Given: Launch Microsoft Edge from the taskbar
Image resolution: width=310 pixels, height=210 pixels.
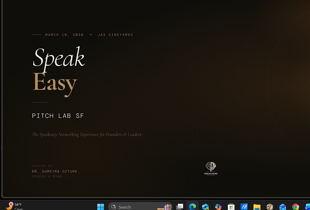Looking at the screenshot, I should (x=192, y=207).
